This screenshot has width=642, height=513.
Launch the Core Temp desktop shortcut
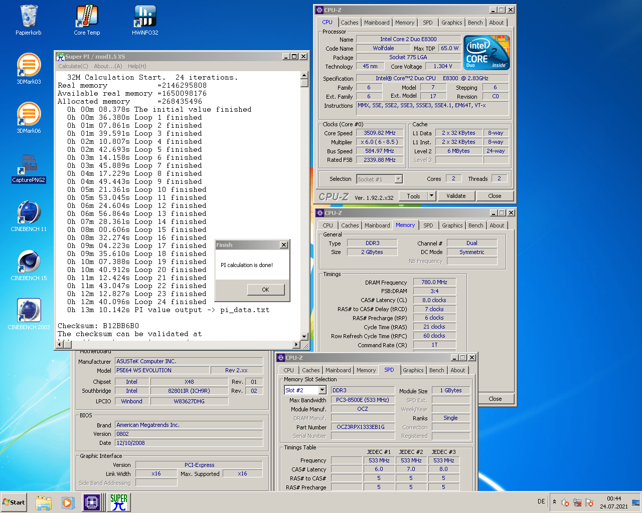coord(87,20)
